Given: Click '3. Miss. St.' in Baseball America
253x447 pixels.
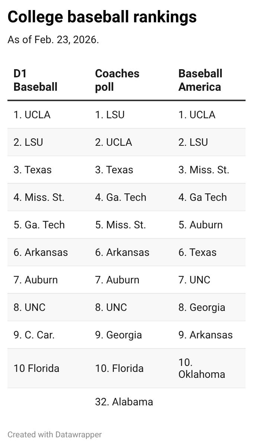Looking at the screenshot, I should [204, 170].
